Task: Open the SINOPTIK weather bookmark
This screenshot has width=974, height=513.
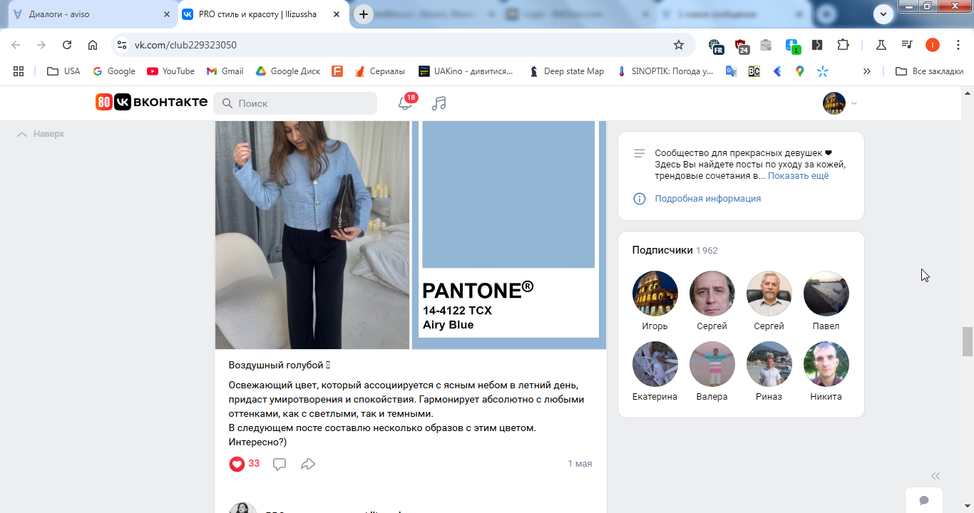Action: 665,71
